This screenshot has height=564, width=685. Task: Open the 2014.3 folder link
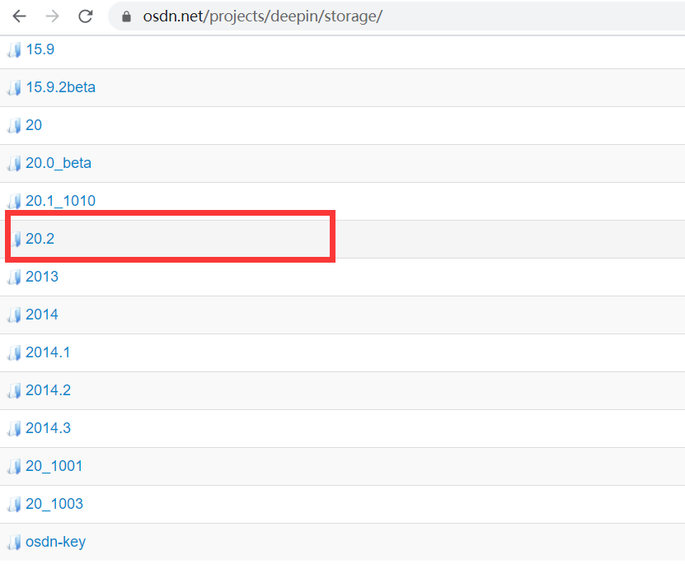[48, 428]
